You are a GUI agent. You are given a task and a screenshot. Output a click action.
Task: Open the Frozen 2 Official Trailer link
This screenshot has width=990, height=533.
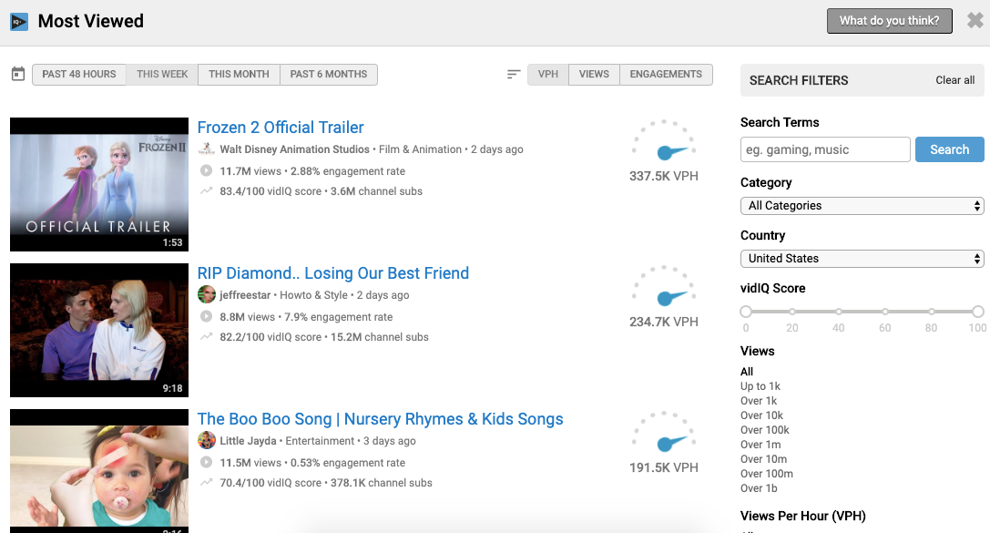[281, 128]
